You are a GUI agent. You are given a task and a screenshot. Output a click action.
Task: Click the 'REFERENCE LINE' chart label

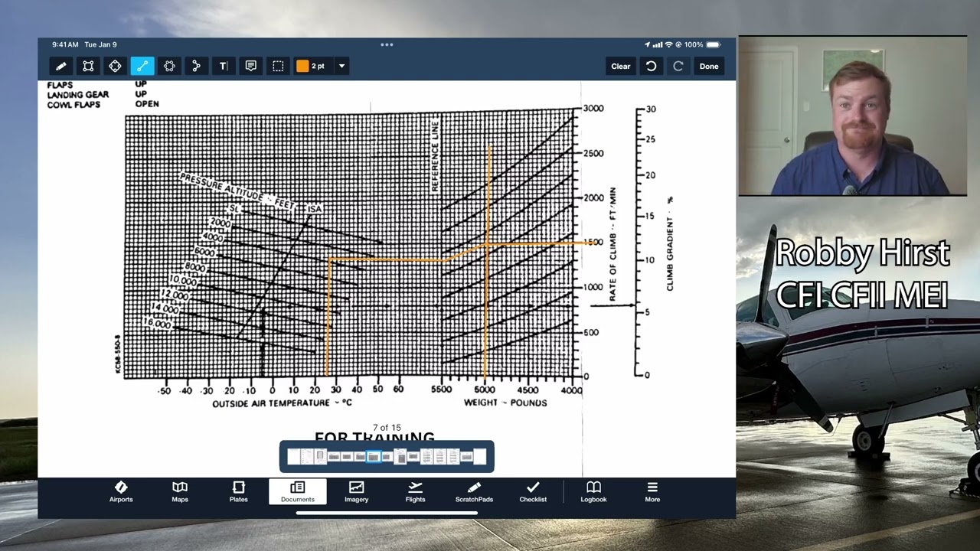pyautogui.click(x=435, y=155)
